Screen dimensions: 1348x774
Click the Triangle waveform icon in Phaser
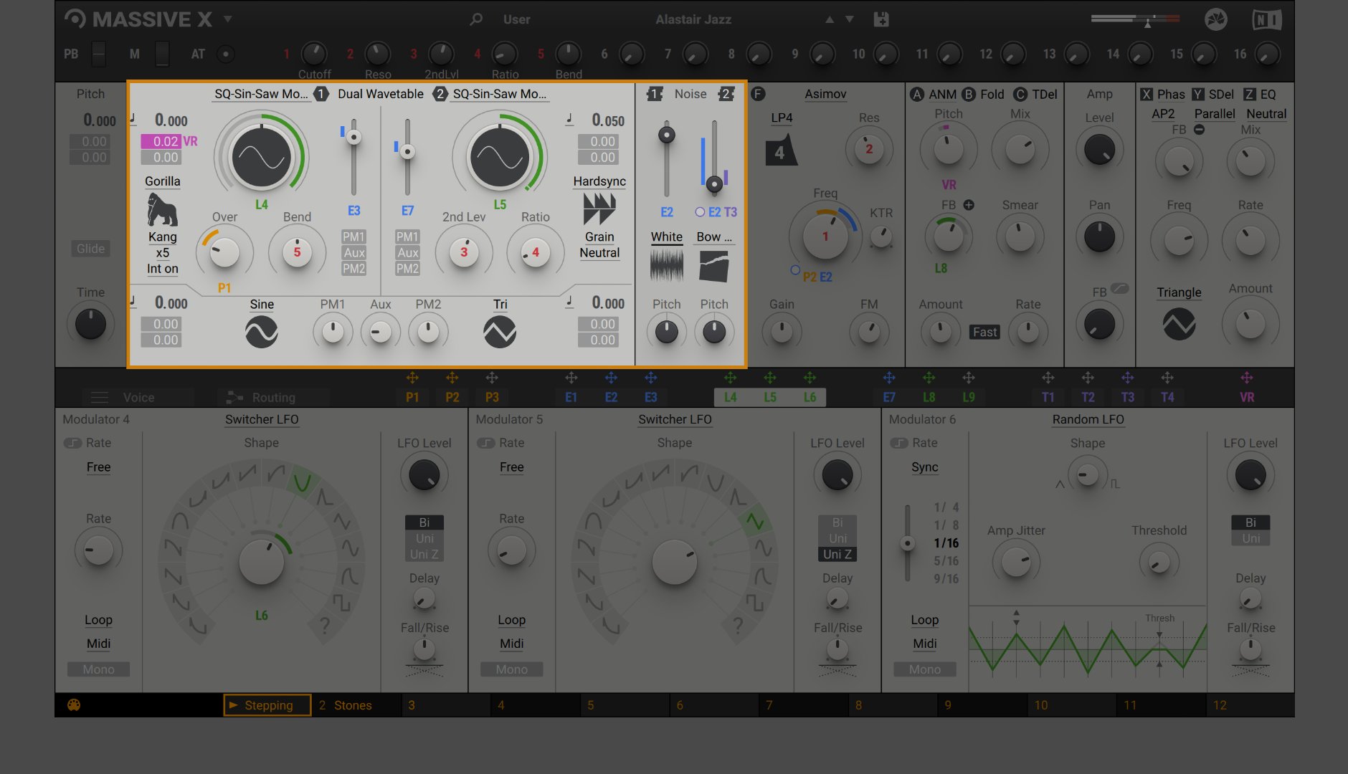[x=1179, y=325]
